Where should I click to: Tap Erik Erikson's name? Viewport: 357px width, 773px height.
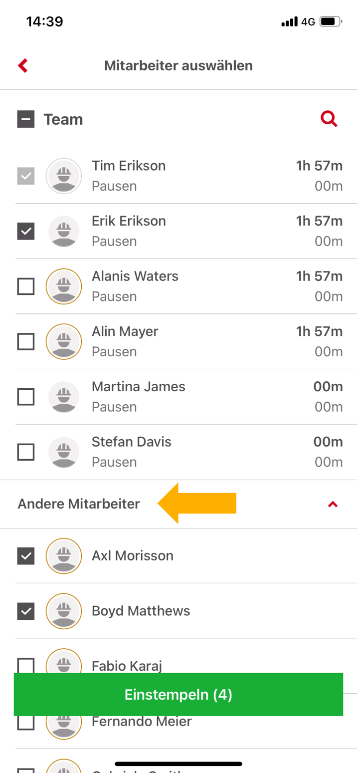129,221
